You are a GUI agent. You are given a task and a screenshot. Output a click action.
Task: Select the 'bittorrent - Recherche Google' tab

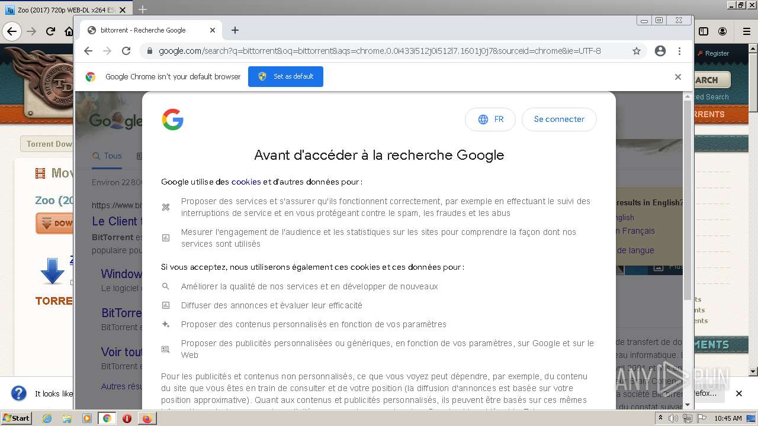(x=151, y=30)
